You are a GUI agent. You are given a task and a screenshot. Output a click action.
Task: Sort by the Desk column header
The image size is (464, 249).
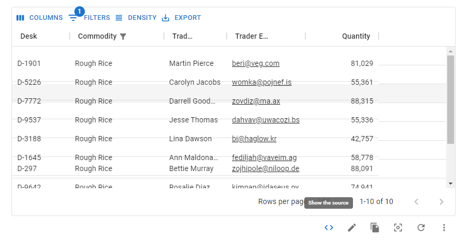(29, 36)
